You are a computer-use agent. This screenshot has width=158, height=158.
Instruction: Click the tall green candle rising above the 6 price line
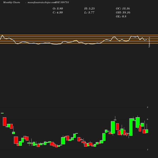[131, 127]
